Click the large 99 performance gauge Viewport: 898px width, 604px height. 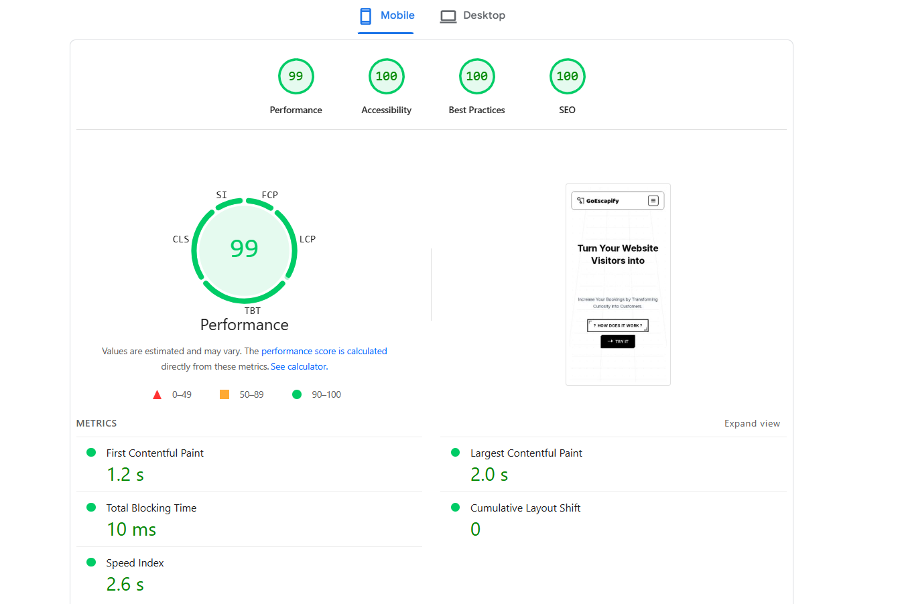(x=244, y=249)
